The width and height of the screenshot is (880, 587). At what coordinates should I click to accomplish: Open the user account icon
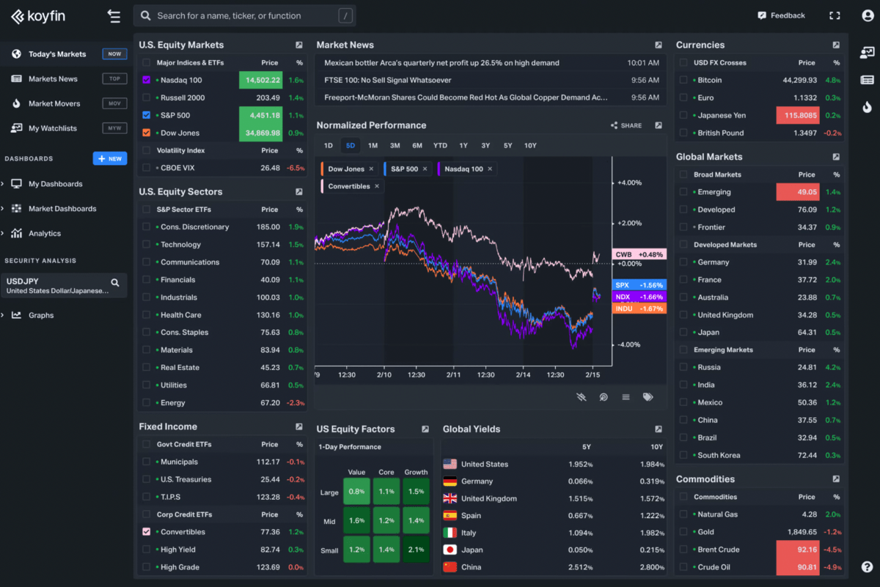pos(868,15)
